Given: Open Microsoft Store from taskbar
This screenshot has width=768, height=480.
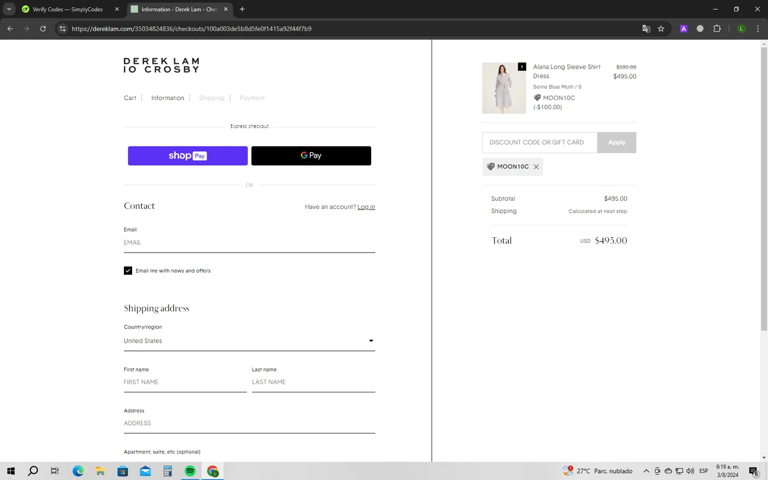Looking at the screenshot, I should pyautogui.click(x=123, y=471).
